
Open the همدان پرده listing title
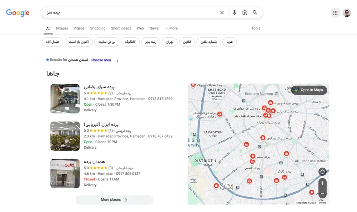(95, 161)
